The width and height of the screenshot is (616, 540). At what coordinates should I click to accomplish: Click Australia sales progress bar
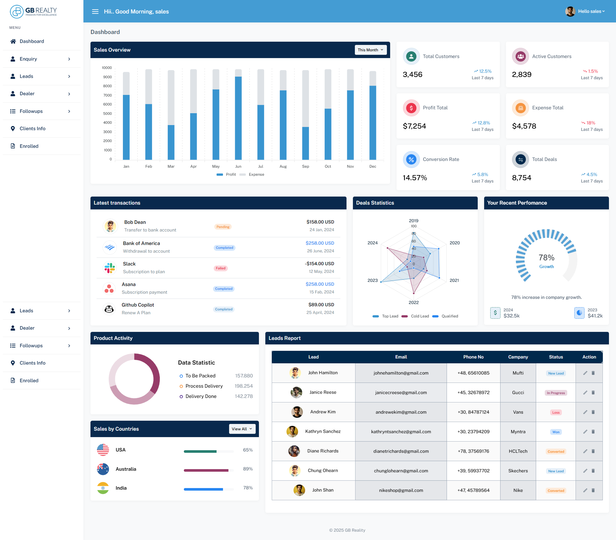point(208,470)
